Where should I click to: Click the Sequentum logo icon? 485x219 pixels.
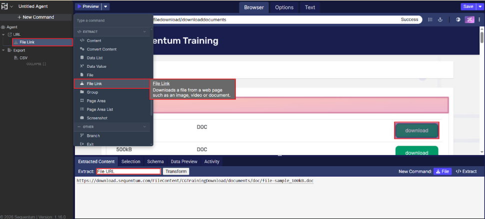[4, 6]
